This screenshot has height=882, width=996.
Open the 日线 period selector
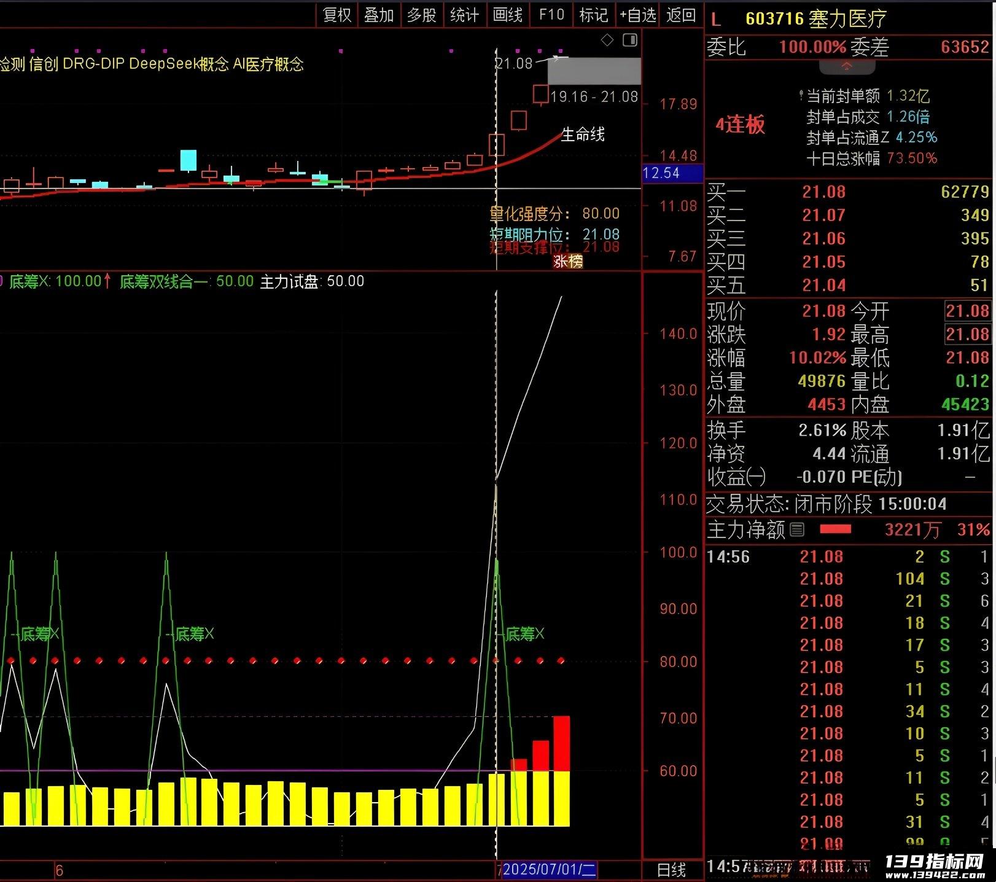671,870
